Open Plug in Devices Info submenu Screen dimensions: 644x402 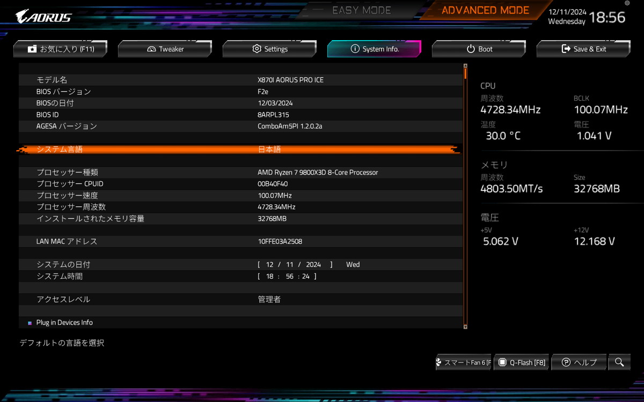tap(64, 323)
